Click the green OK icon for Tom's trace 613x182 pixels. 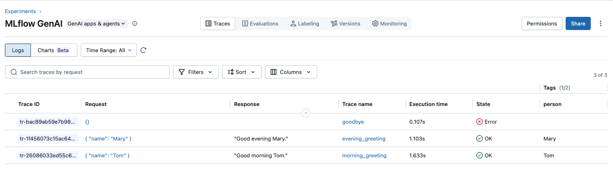click(x=479, y=156)
